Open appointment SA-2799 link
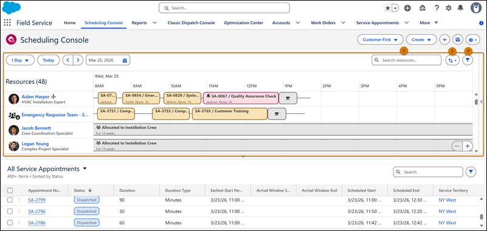Image resolution: width=487 pixels, height=231 pixels. [x=36, y=200]
